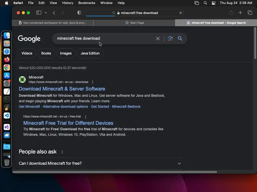Click the minecraft.net en-us download URL text

pyautogui.click(x=58, y=82)
